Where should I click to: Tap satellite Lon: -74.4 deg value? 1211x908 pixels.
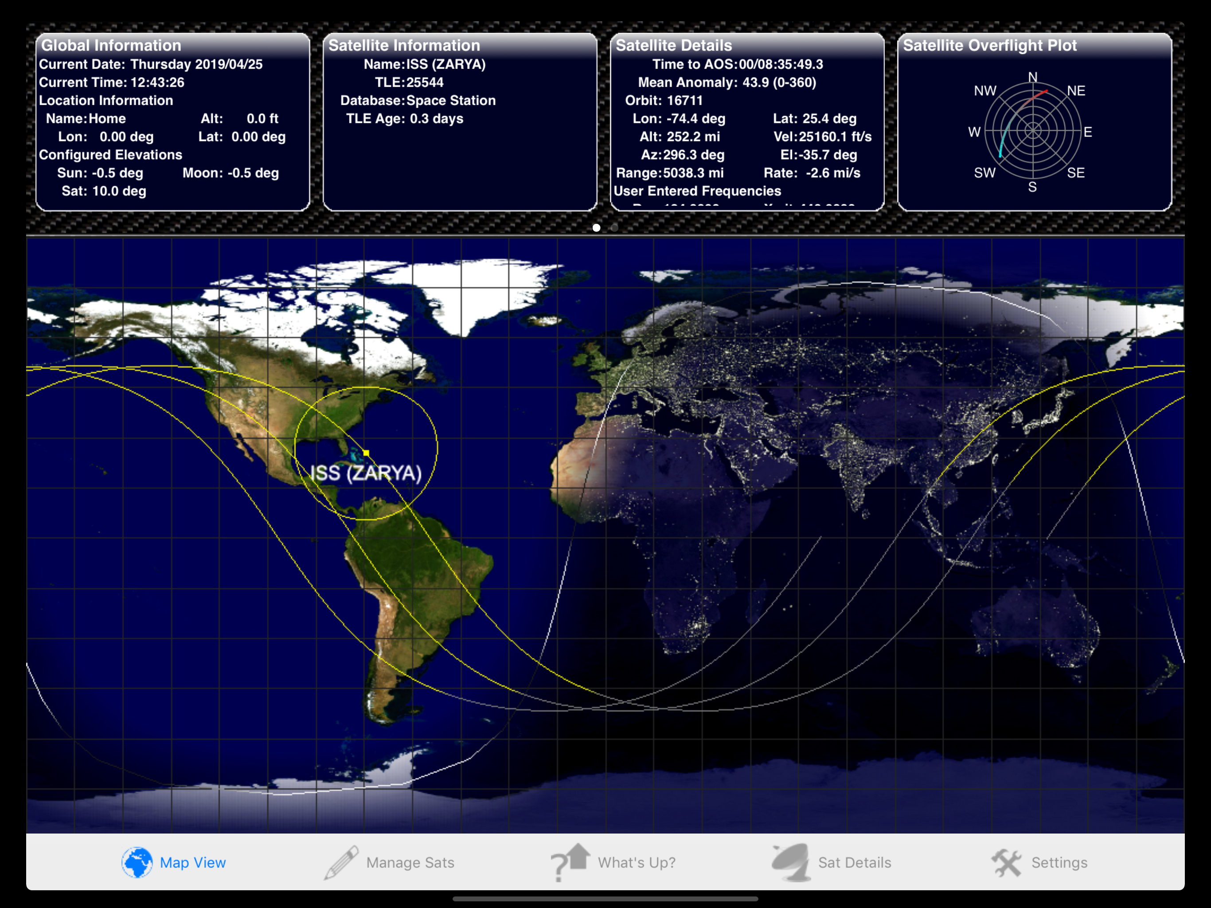tap(679, 118)
